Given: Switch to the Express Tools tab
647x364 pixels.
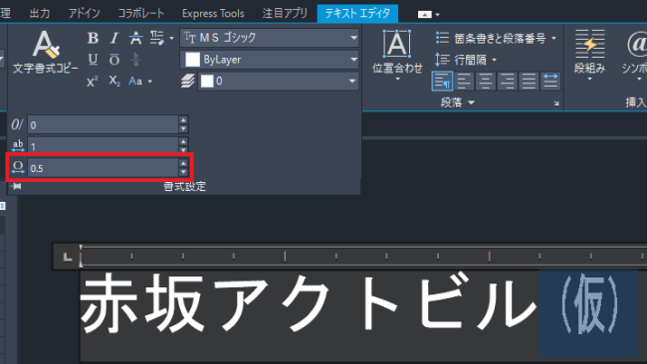Looking at the screenshot, I should tap(213, 13).
